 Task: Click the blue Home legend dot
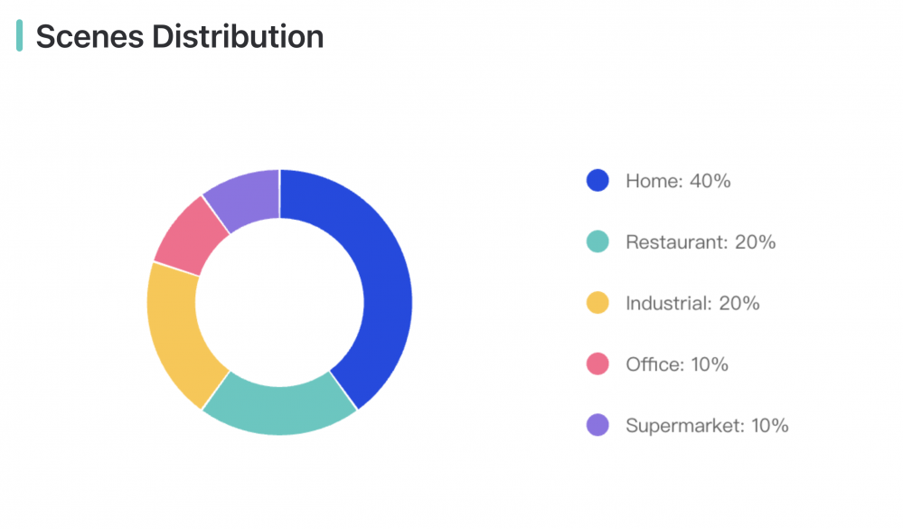(x=597, y=180)
